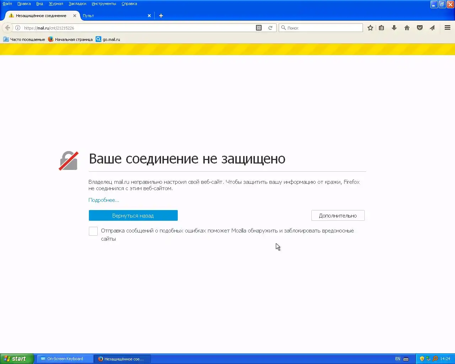This screenshot has width=455, height=364.
Task: Open the Журнал menu
Action: point(56,4)
